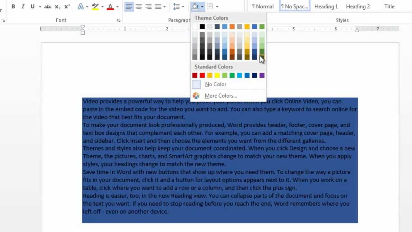Open the Borders dropdown arrow

217,6
